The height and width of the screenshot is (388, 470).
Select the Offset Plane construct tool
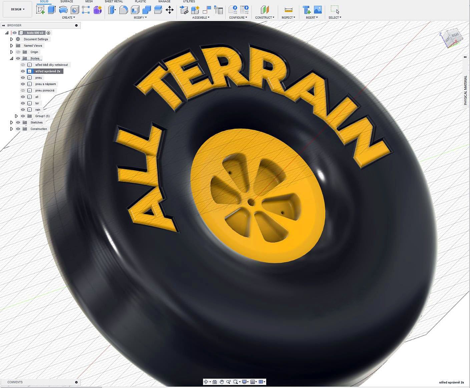(x=265, y=10)
